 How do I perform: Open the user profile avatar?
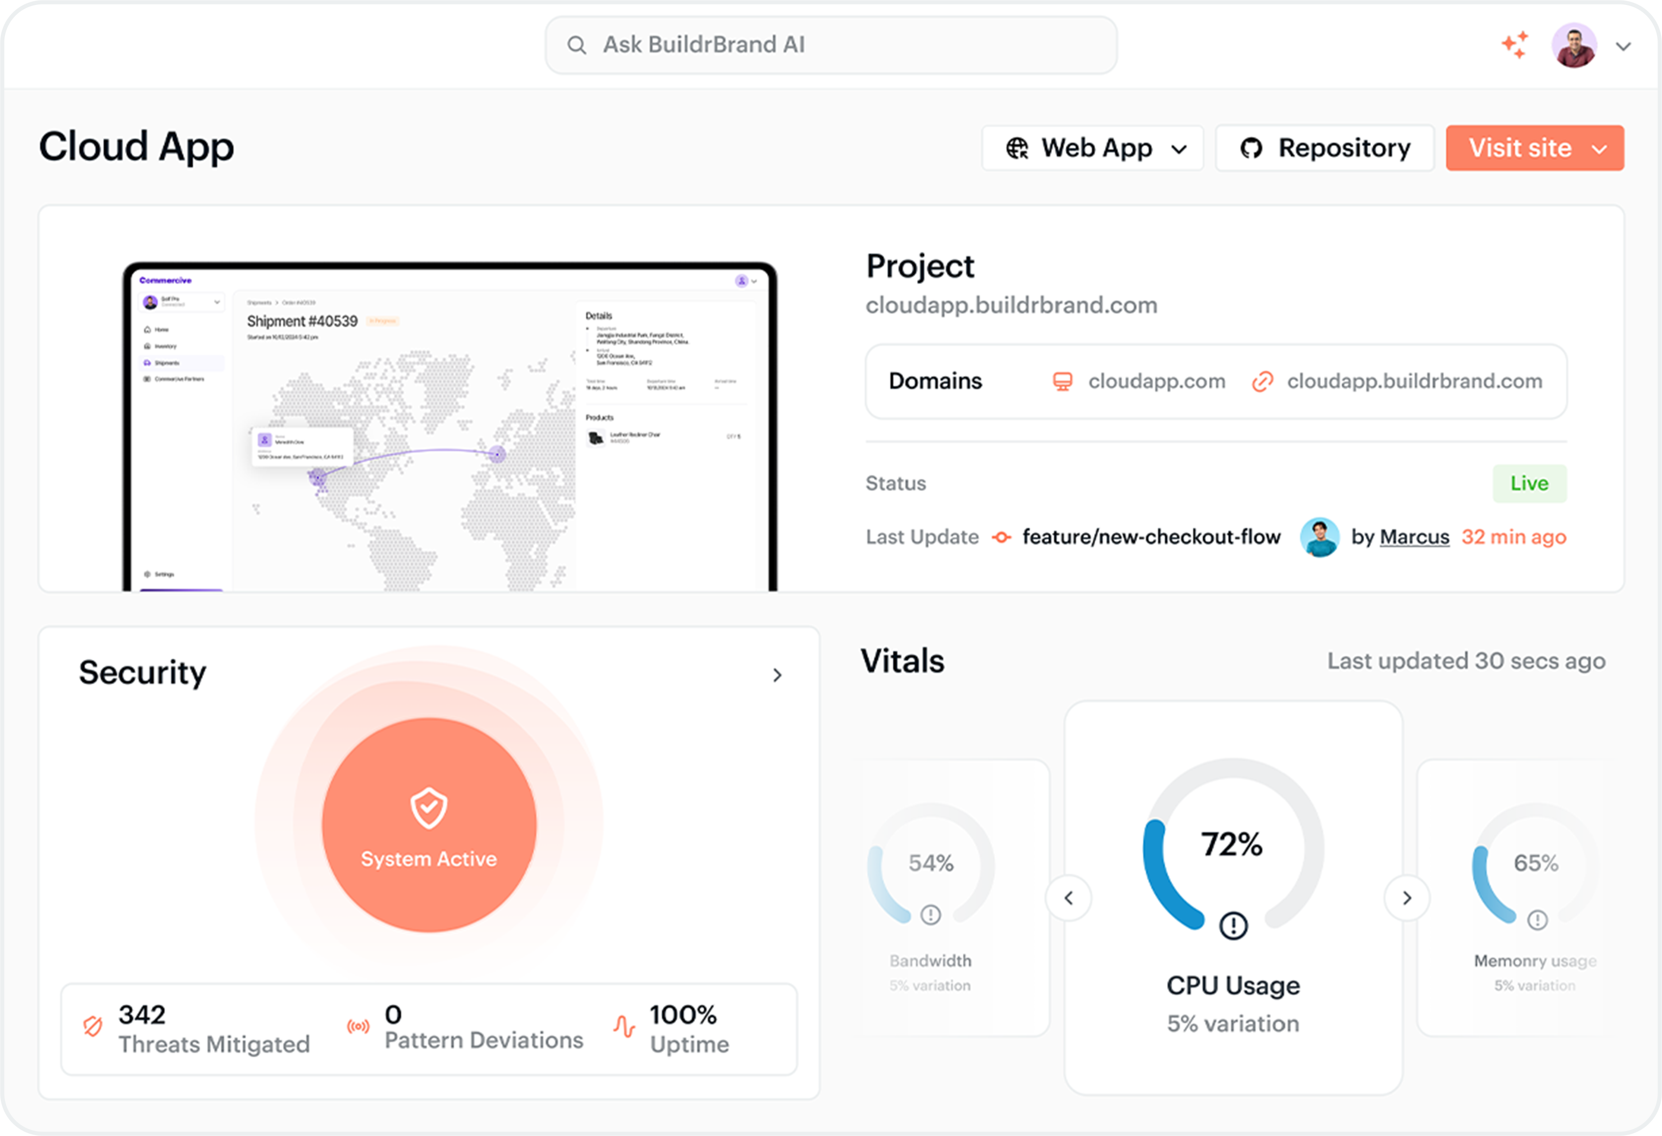click(x=1573, y=45)
